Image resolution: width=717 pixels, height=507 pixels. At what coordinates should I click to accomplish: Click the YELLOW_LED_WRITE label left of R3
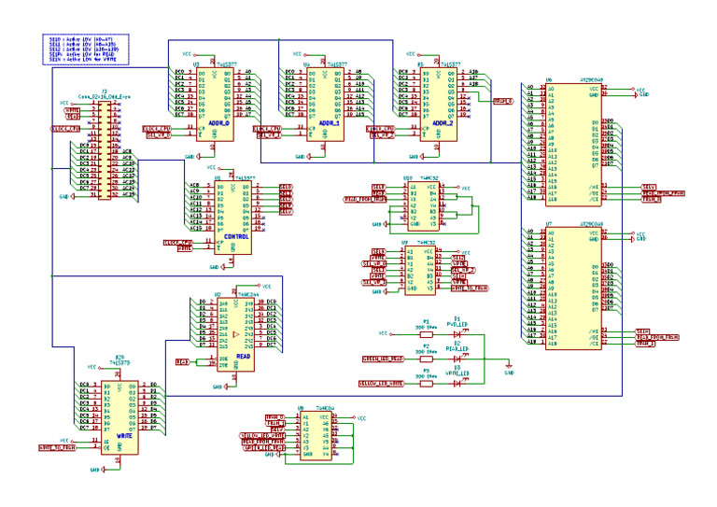point(382,384)
